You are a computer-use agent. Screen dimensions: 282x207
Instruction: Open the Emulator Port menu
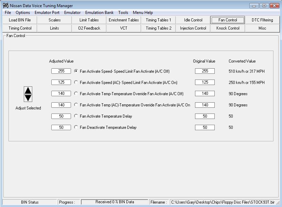(x=47, y=13)
